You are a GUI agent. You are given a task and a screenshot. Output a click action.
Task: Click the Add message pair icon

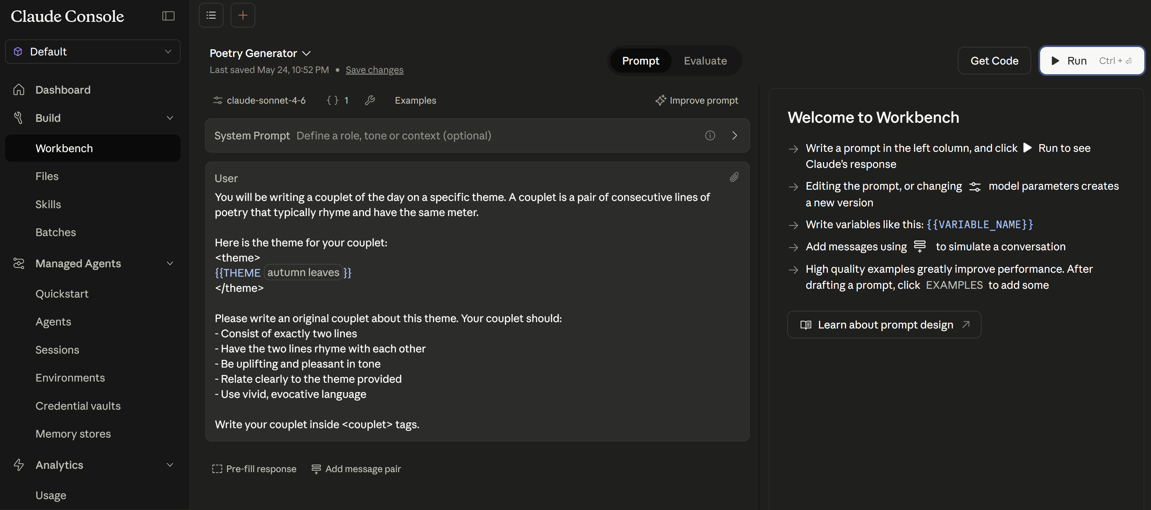(316, 469)
